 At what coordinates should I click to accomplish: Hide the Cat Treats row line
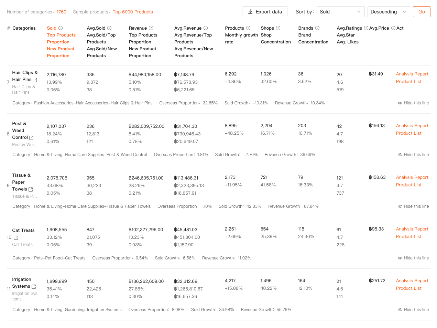[x=413, y=258]
